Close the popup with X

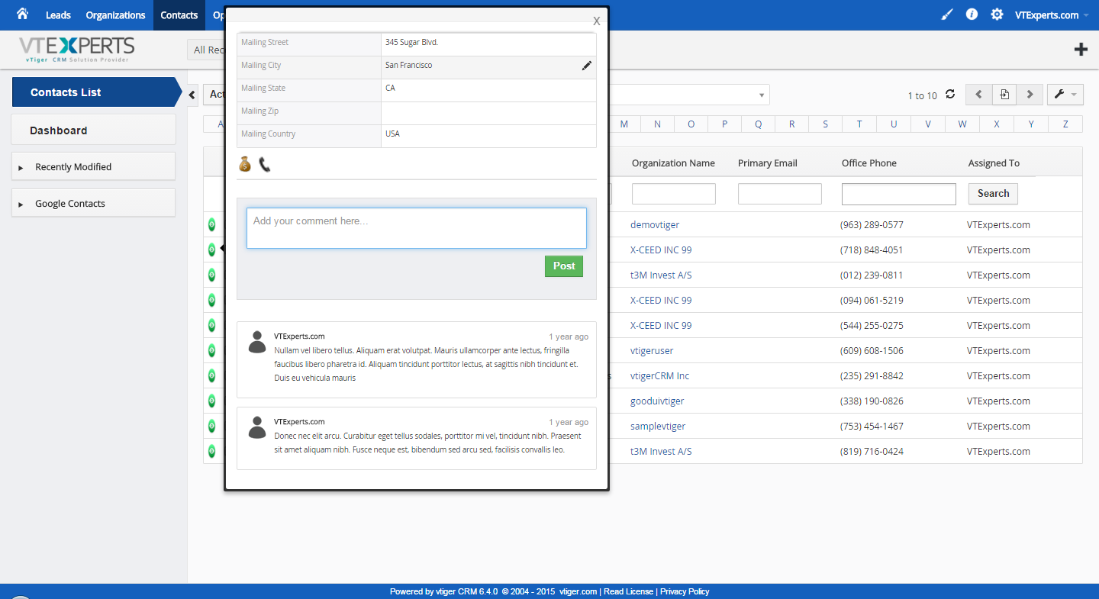click(596, 21)
